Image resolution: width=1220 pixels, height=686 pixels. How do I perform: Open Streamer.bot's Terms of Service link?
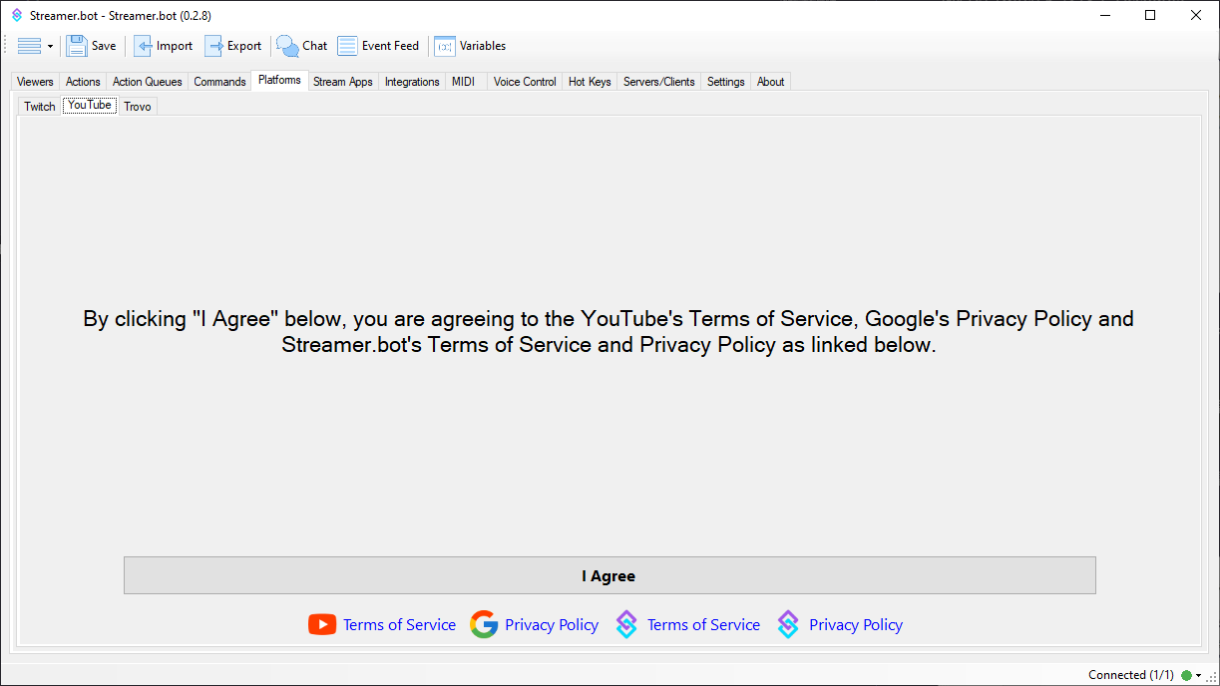[703, 625]
